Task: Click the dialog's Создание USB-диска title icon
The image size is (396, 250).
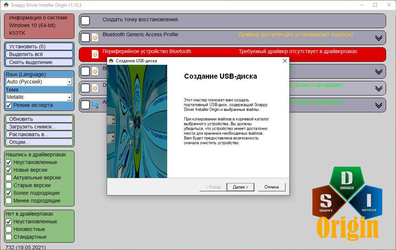Action: (111, 61)
